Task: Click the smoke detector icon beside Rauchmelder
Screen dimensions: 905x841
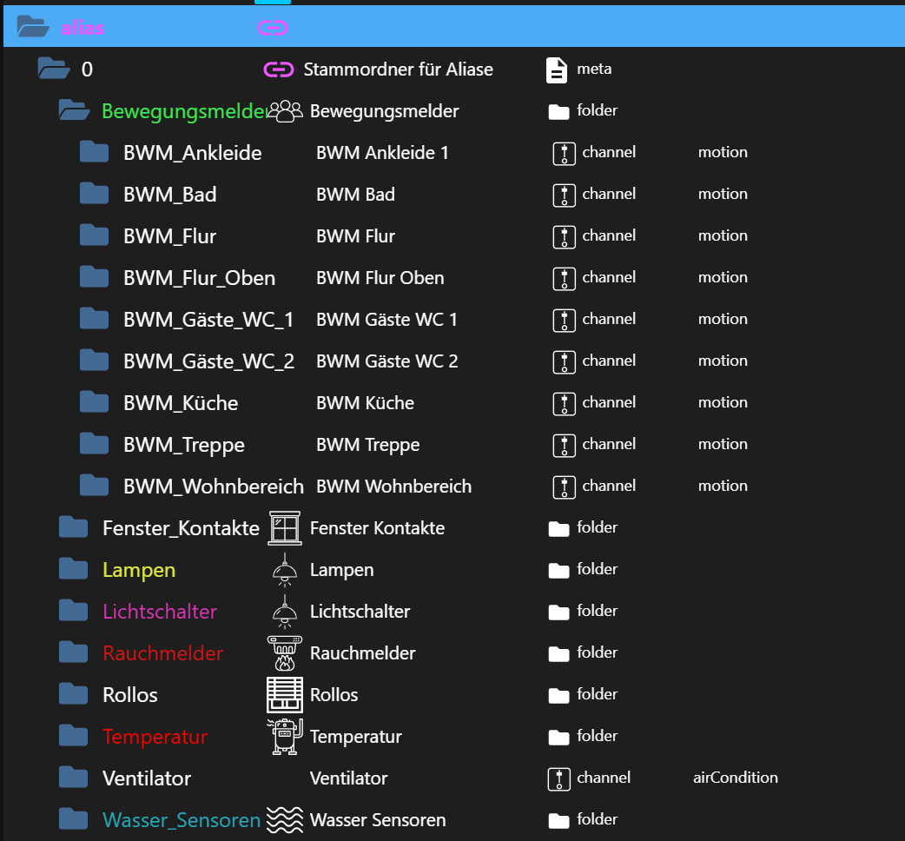Action: 284,652
